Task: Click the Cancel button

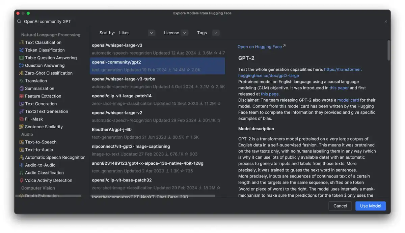Action: click(x=340, y=206)
